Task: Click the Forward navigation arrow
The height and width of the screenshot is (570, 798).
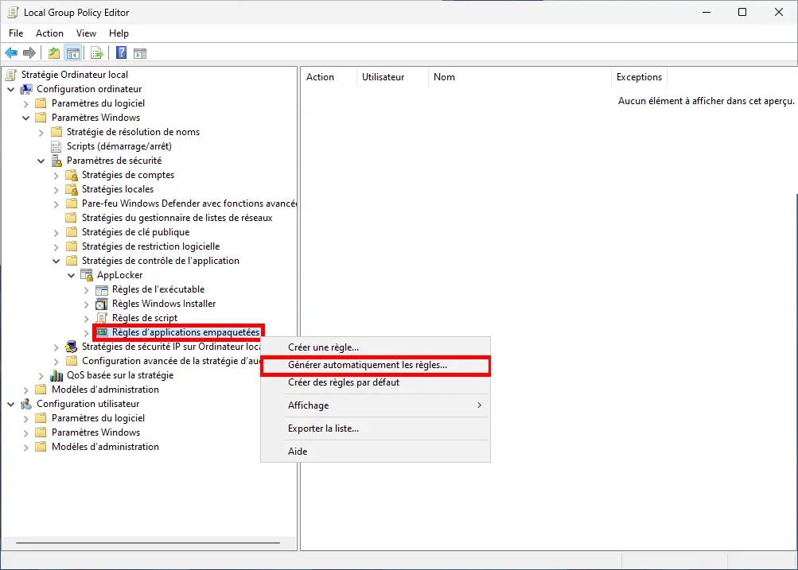Action: click(x=29, y=52)
